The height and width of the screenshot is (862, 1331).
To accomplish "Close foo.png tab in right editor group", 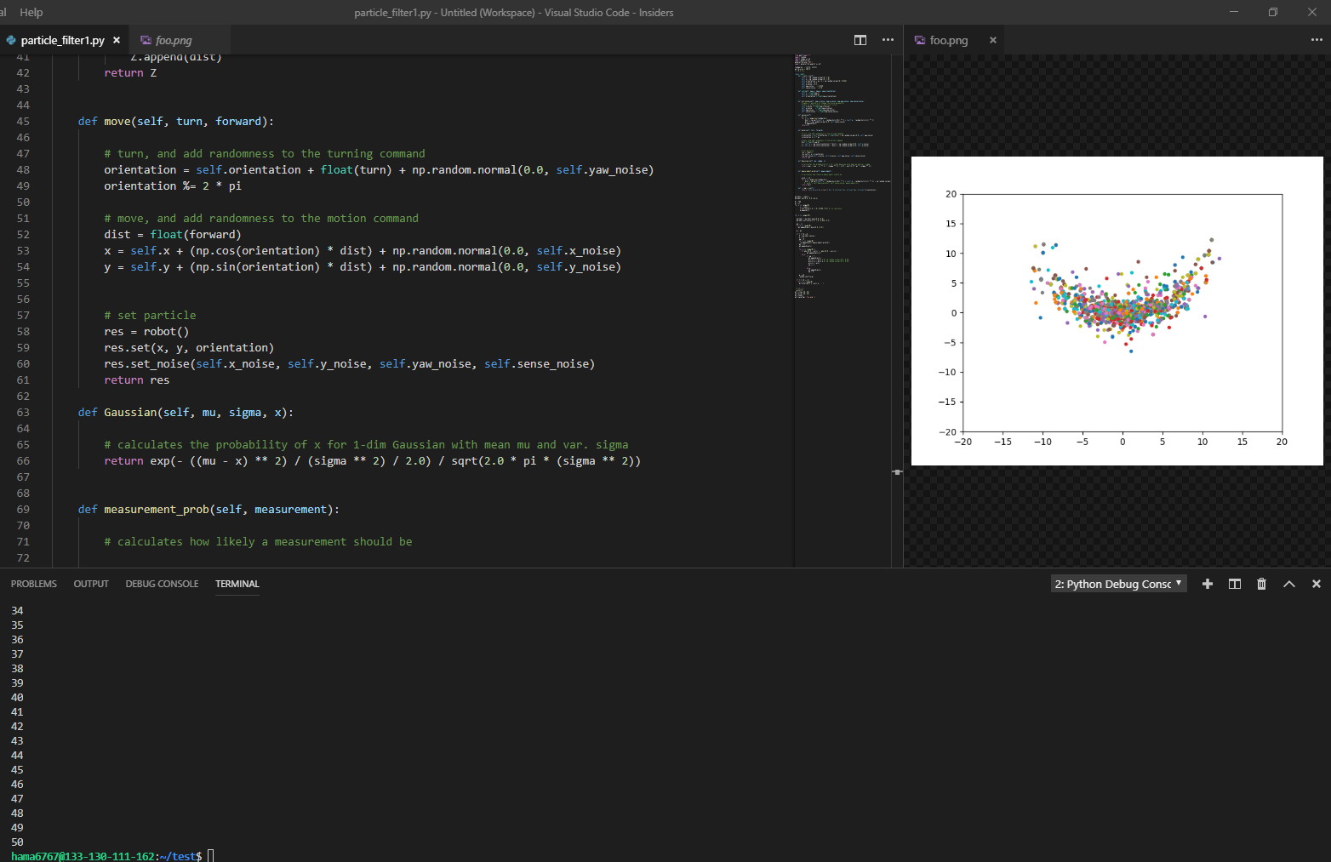I will tap(992, 40).
